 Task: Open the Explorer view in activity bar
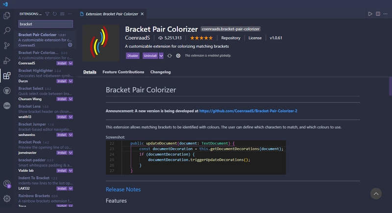pos(7,16)
